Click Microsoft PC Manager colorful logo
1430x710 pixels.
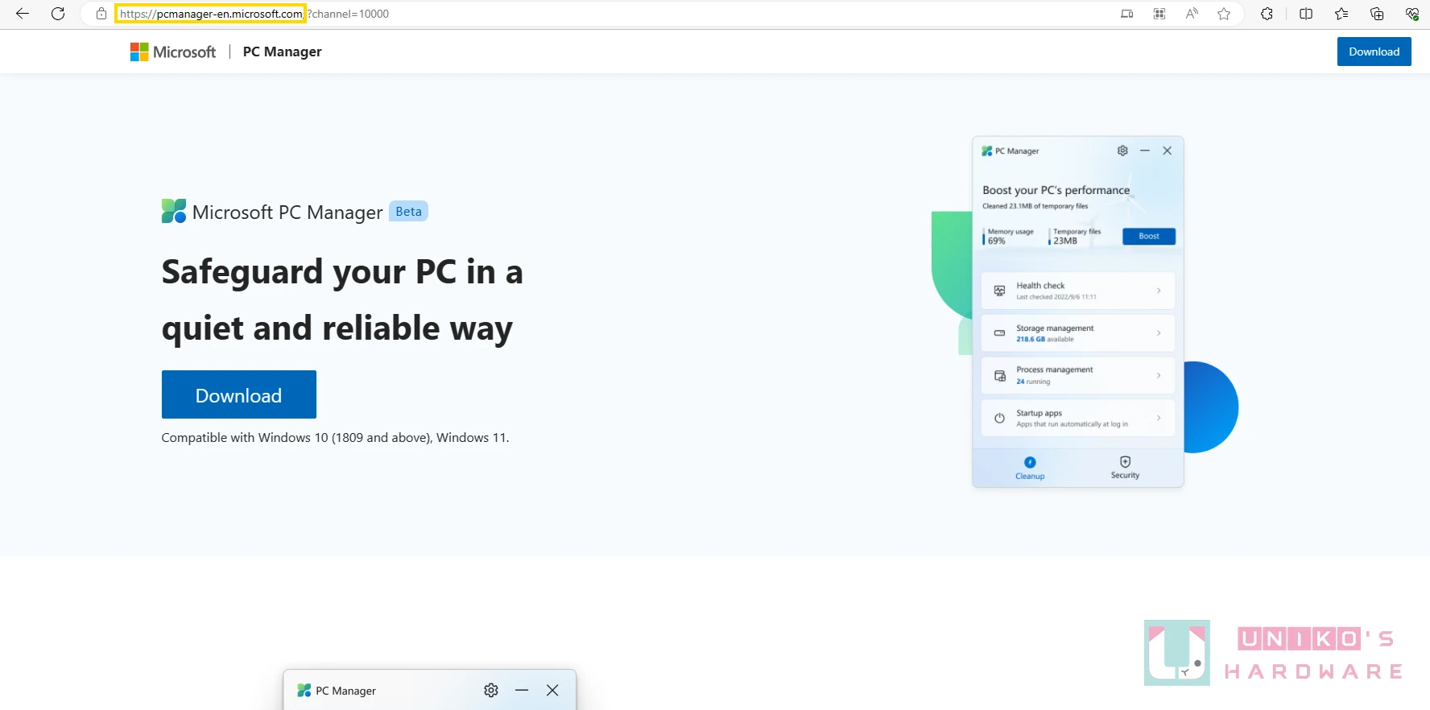coord(174,211)
